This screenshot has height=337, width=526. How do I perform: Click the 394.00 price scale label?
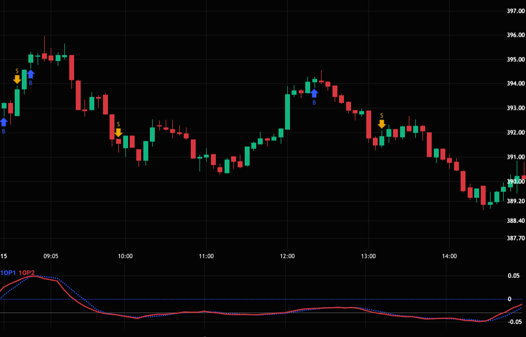pyautogui.click(x=515, y=84)
